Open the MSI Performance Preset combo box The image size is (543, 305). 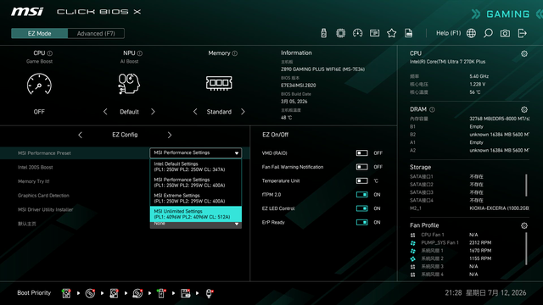click(196, 152)
